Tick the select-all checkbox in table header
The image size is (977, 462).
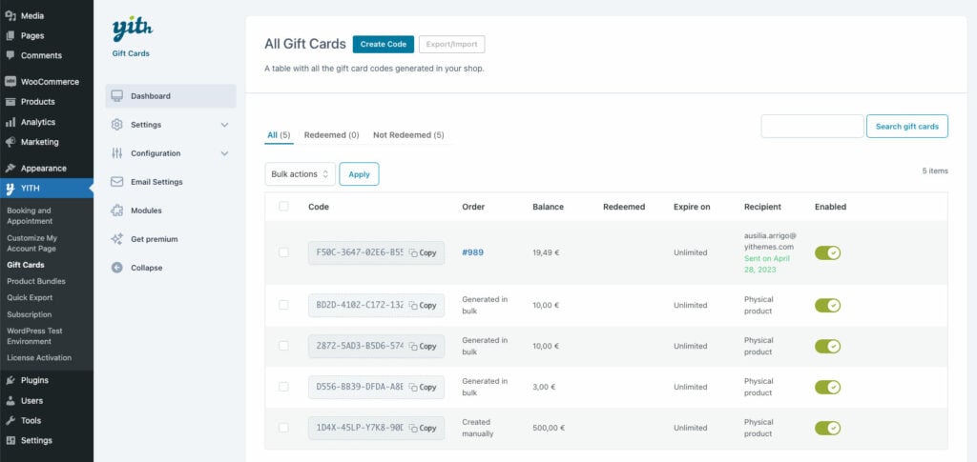coord(283,206)
